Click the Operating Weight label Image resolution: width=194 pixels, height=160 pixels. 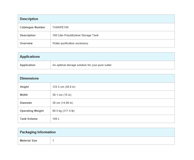(32, 111)
